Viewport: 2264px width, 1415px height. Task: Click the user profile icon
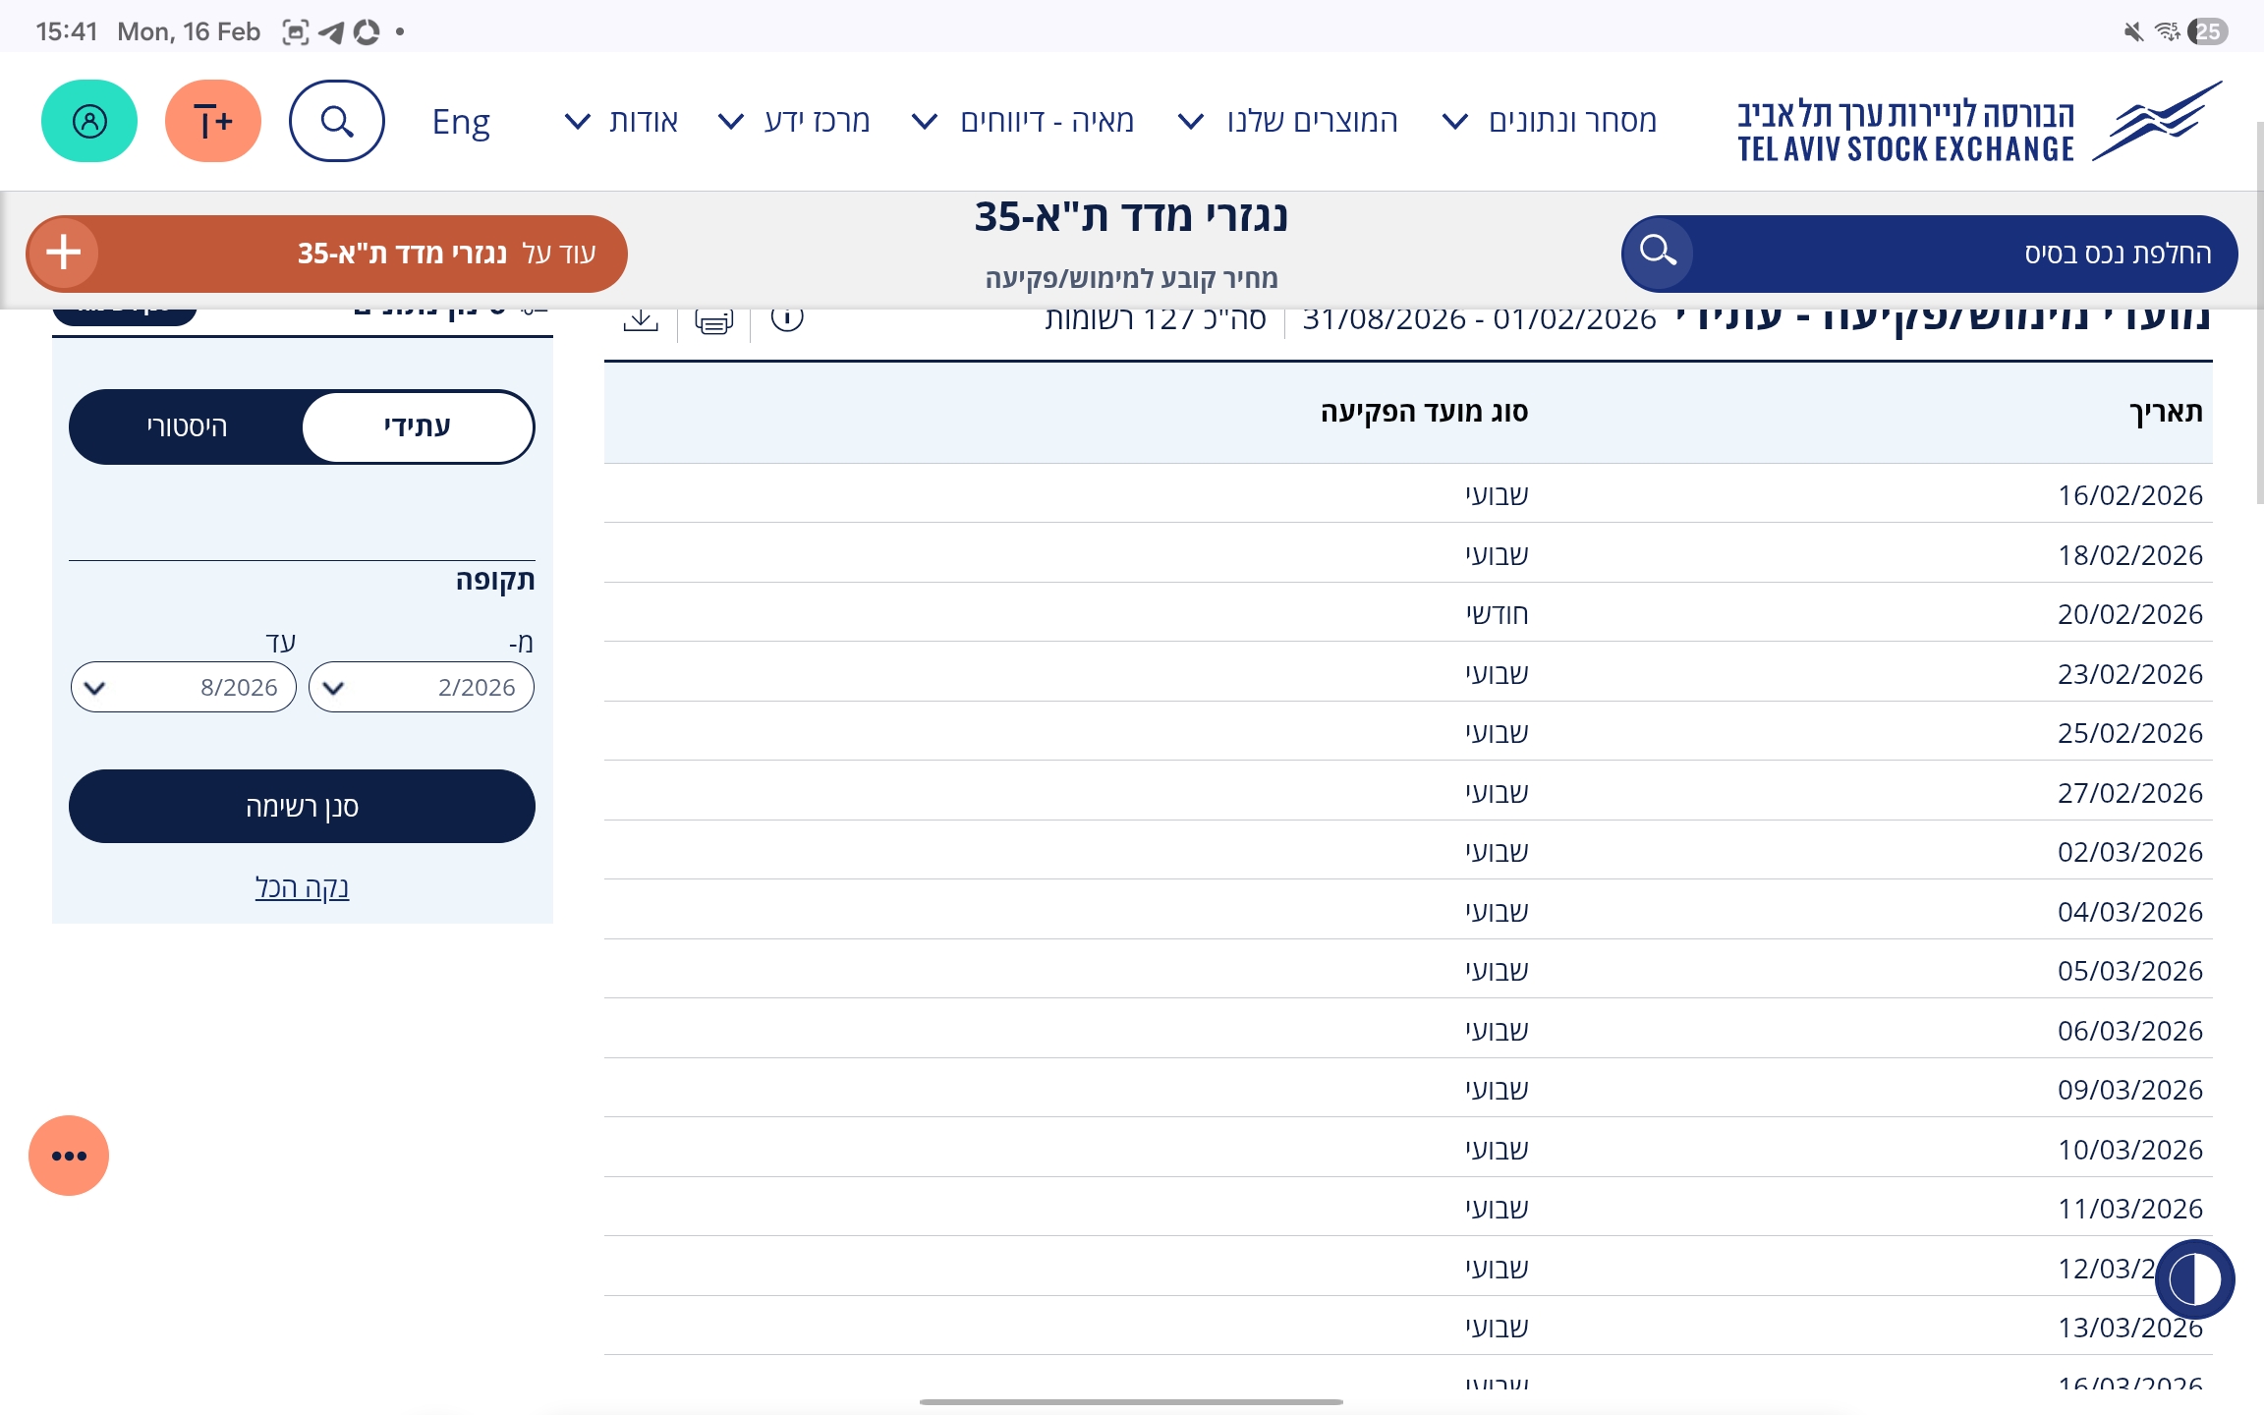89,121
